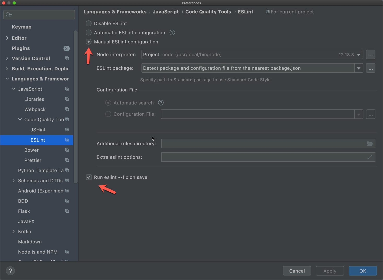
Task: Click the folder icon in Additional rules directory
Action: click(370, 144)
